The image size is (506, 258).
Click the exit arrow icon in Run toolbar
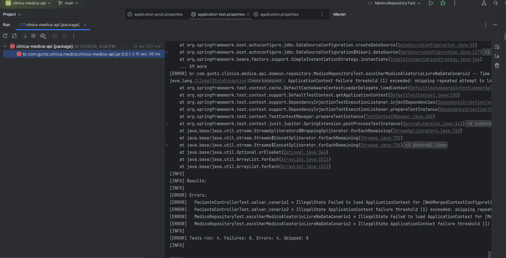[x=65, y=36]
